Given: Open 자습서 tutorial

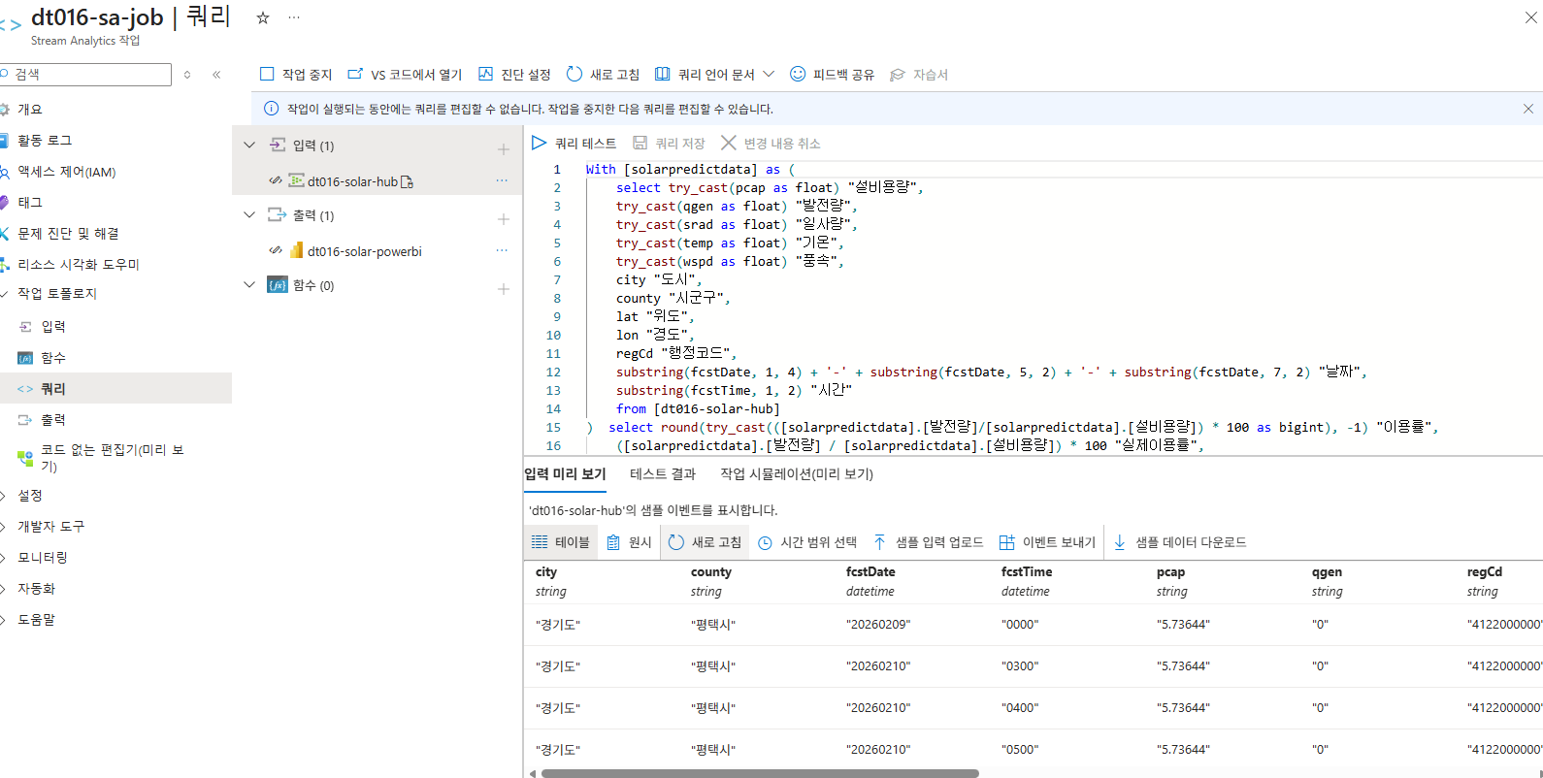Looking at the screenshot, I should tap(919, 74).
